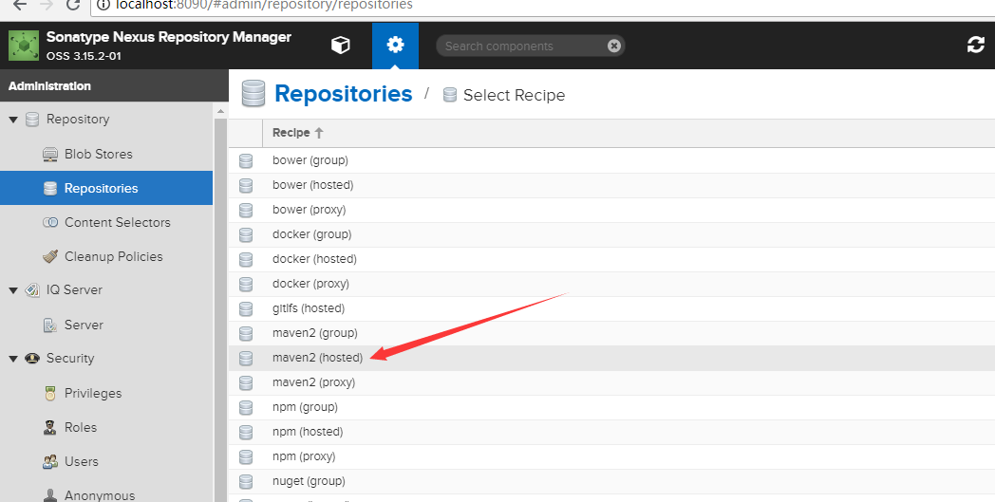Viewport: 995px width, 502px height.
Task: Focus the Search components input
Action: point(523,46)
